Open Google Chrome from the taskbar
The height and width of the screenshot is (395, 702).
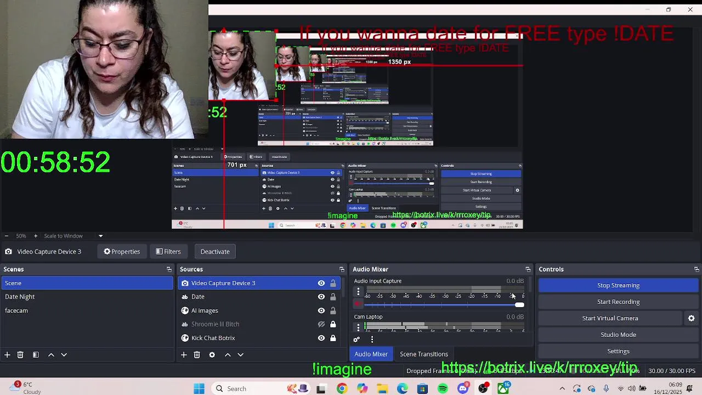pos(342,389)
